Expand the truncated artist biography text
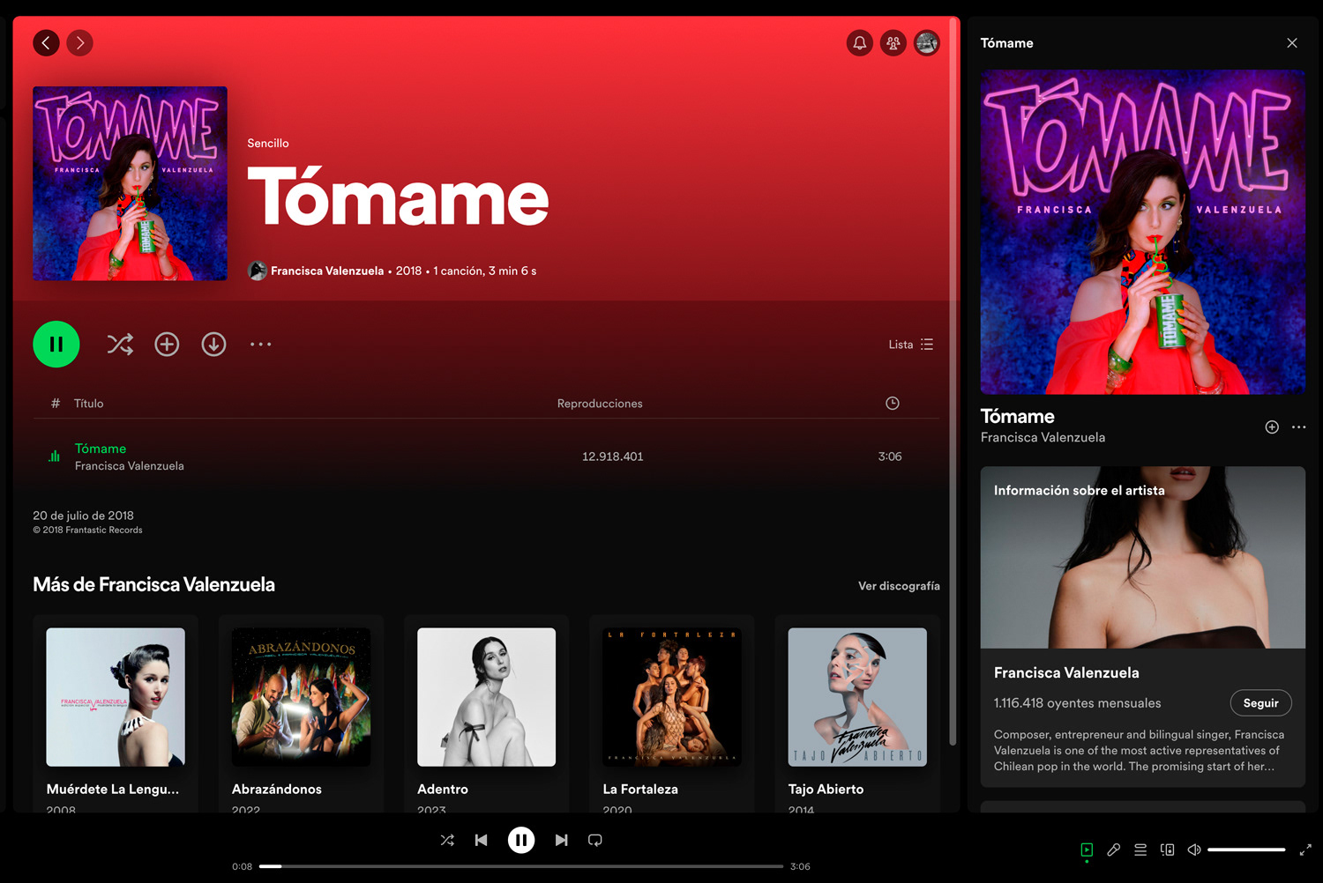This screenshot has width=1323, height=883. pos(1139,751)
